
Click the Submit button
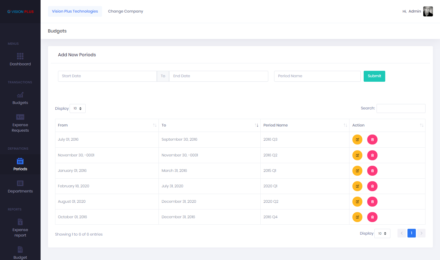tap(374, 76)
